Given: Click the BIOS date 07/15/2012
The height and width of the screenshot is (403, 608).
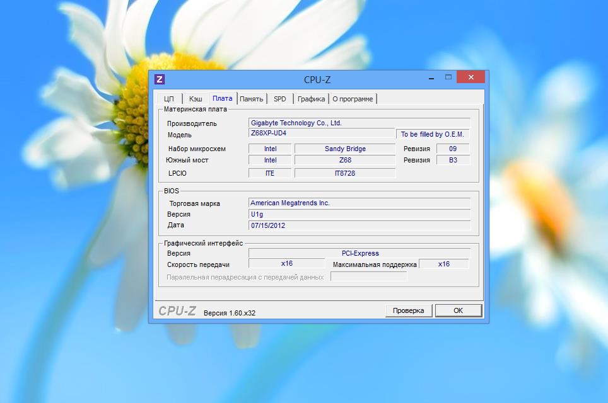Looking at the screenshot, I should coord(360,225).
